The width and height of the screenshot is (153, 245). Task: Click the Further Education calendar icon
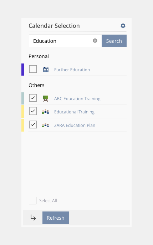click(46, 70)
